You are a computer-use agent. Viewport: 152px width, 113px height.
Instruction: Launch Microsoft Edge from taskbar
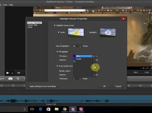(x=40, y=109)
